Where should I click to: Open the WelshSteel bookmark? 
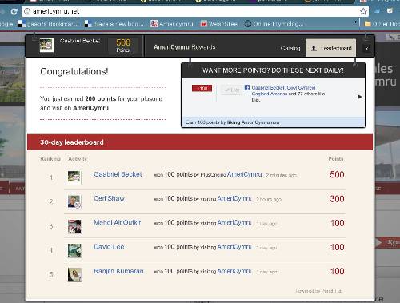[x=219, y=24]
